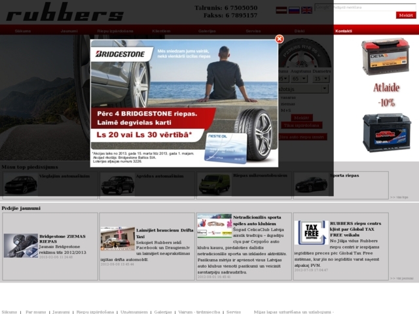This screenshot has width=419, height=314.
Task: Click the Bridgestone winter gloves thumbnail
Action: tap(21, 246)
